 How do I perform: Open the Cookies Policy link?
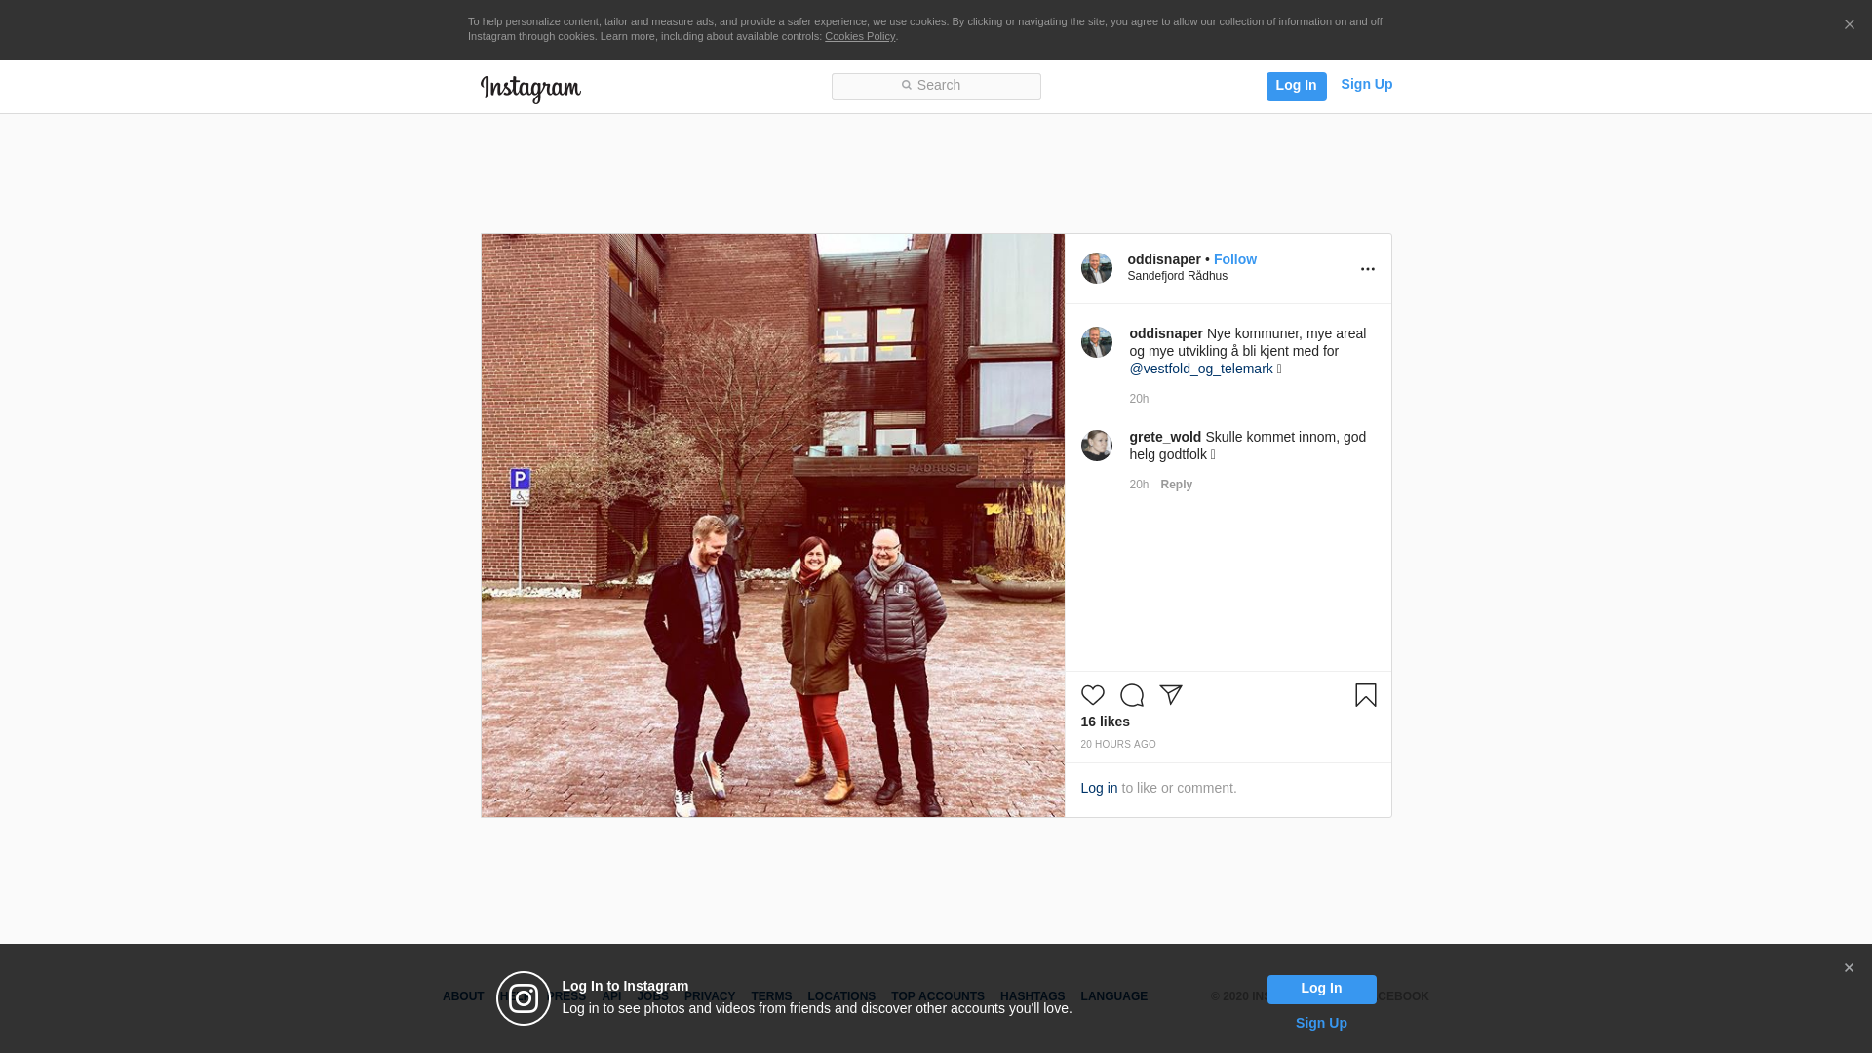859,36
